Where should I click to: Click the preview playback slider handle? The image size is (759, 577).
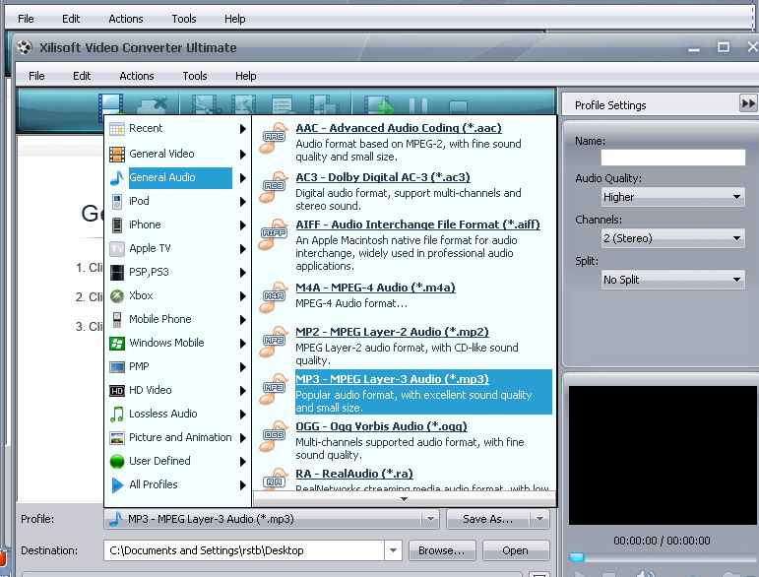577,557
